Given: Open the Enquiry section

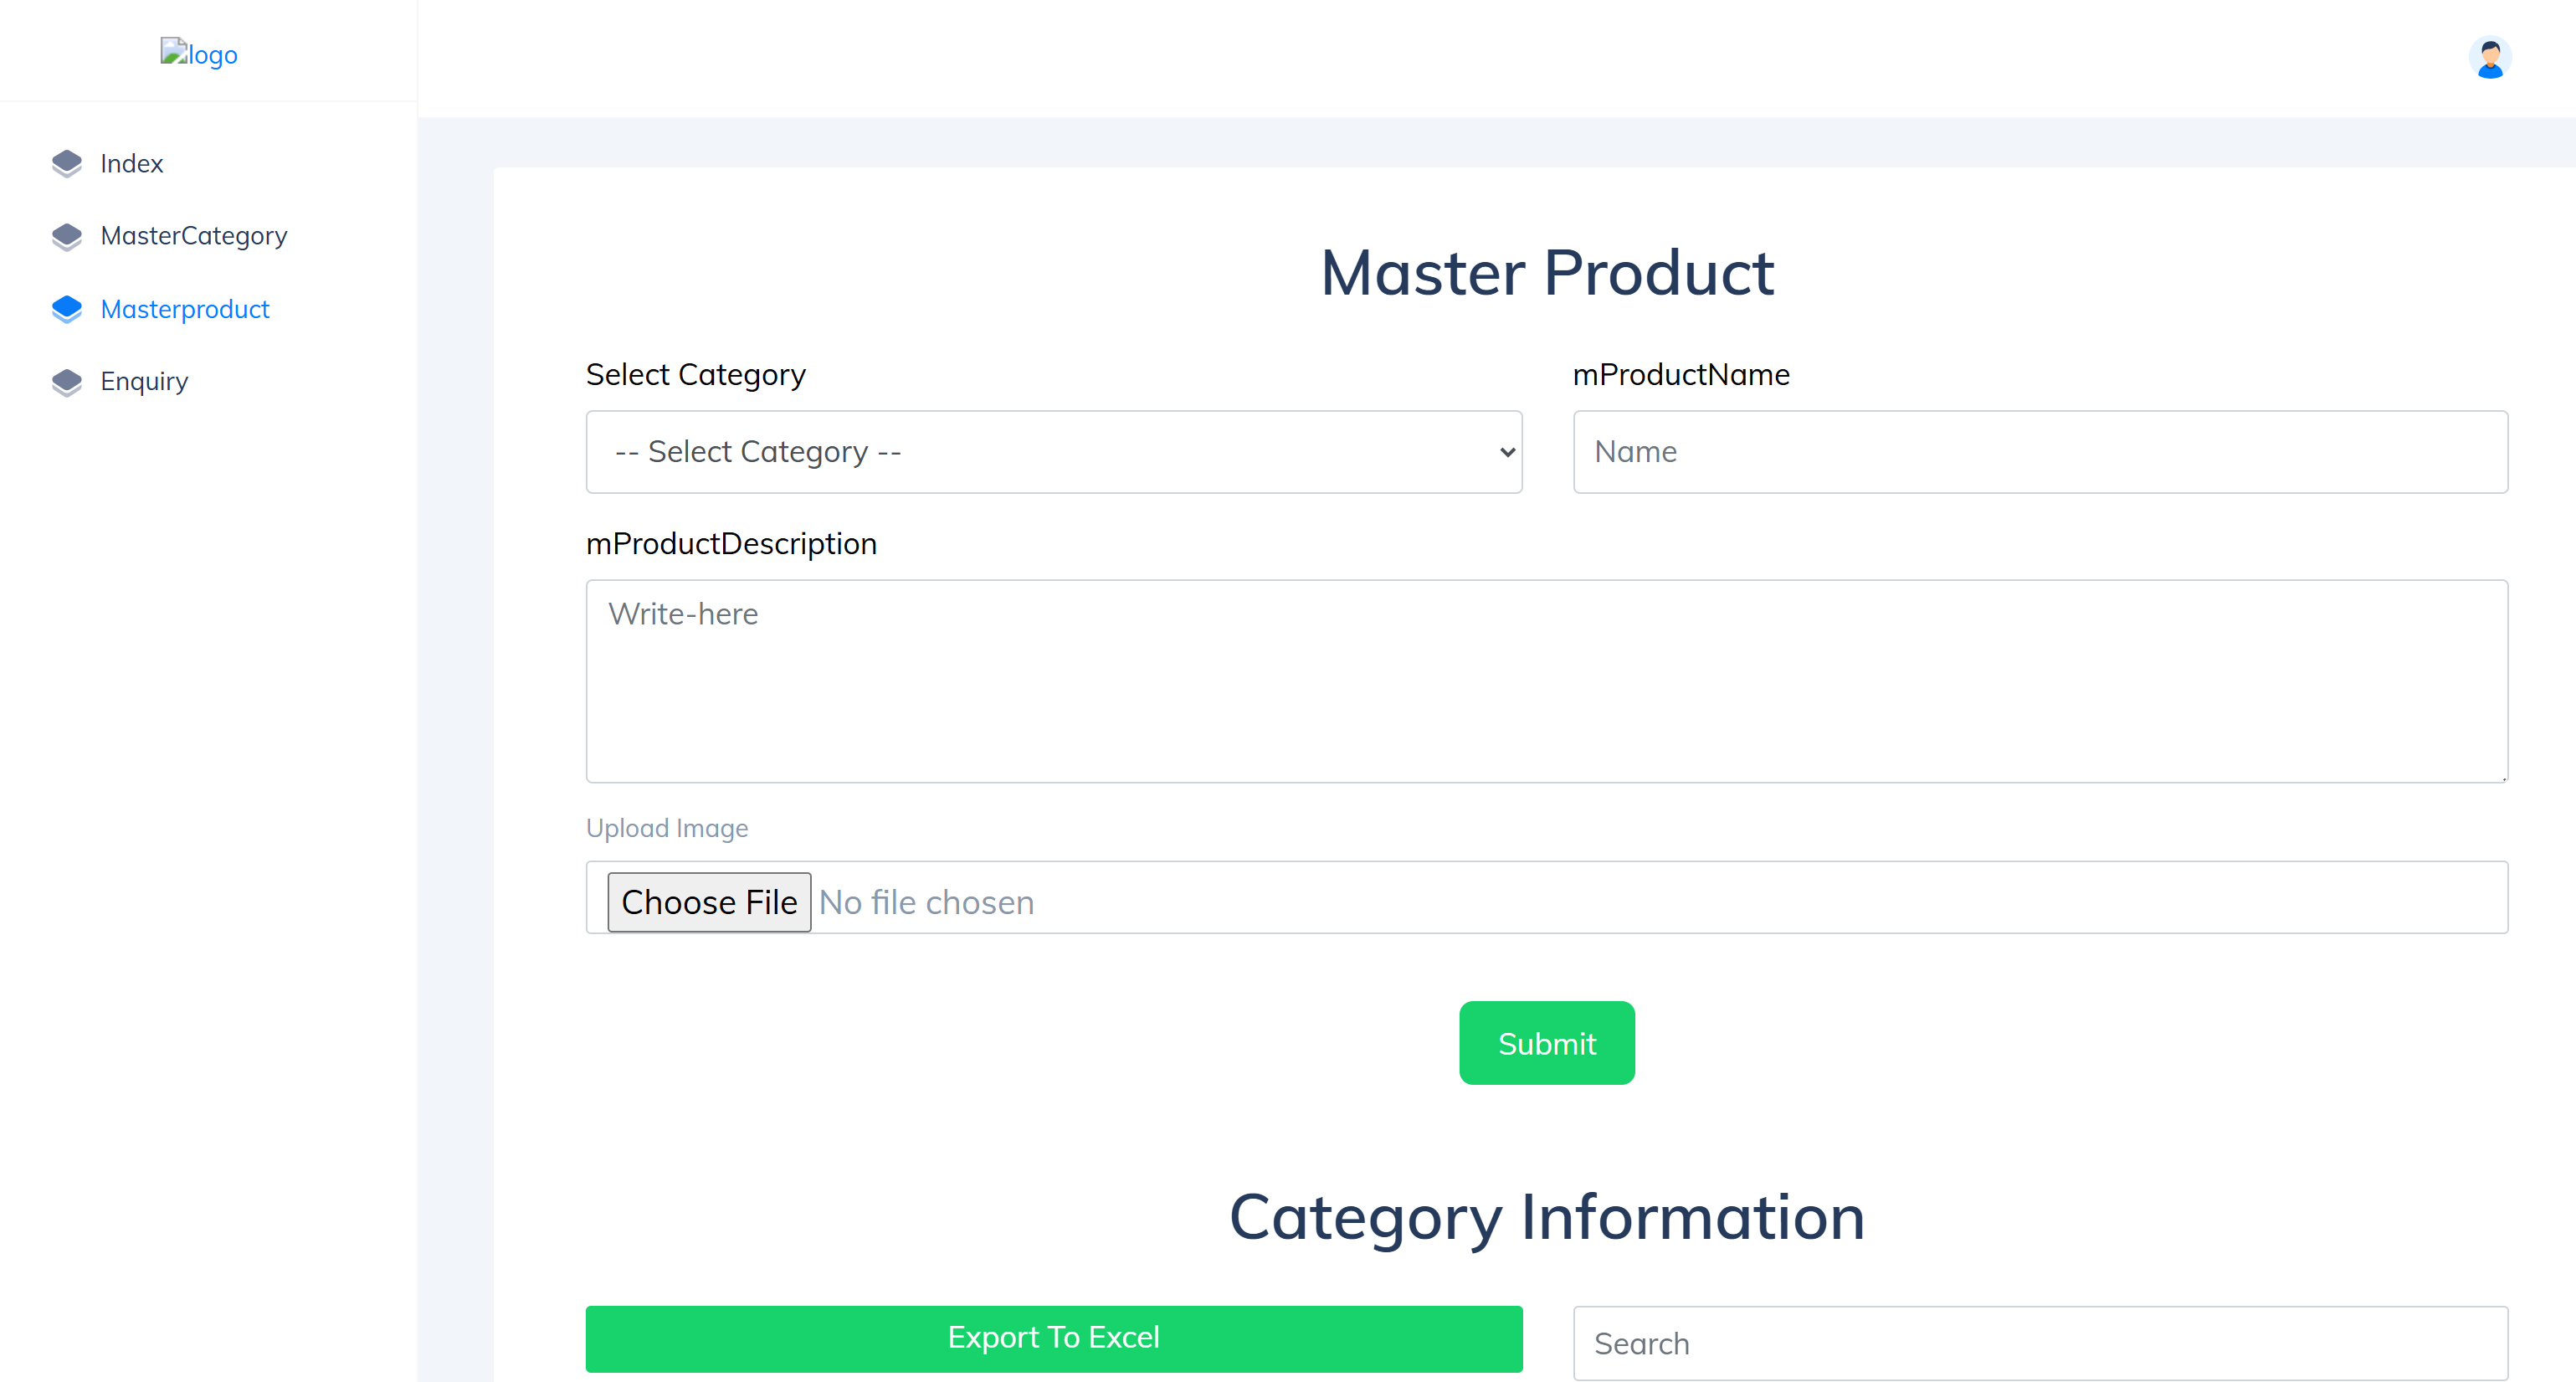Looking at the screenshot, I should click(144, 381).
